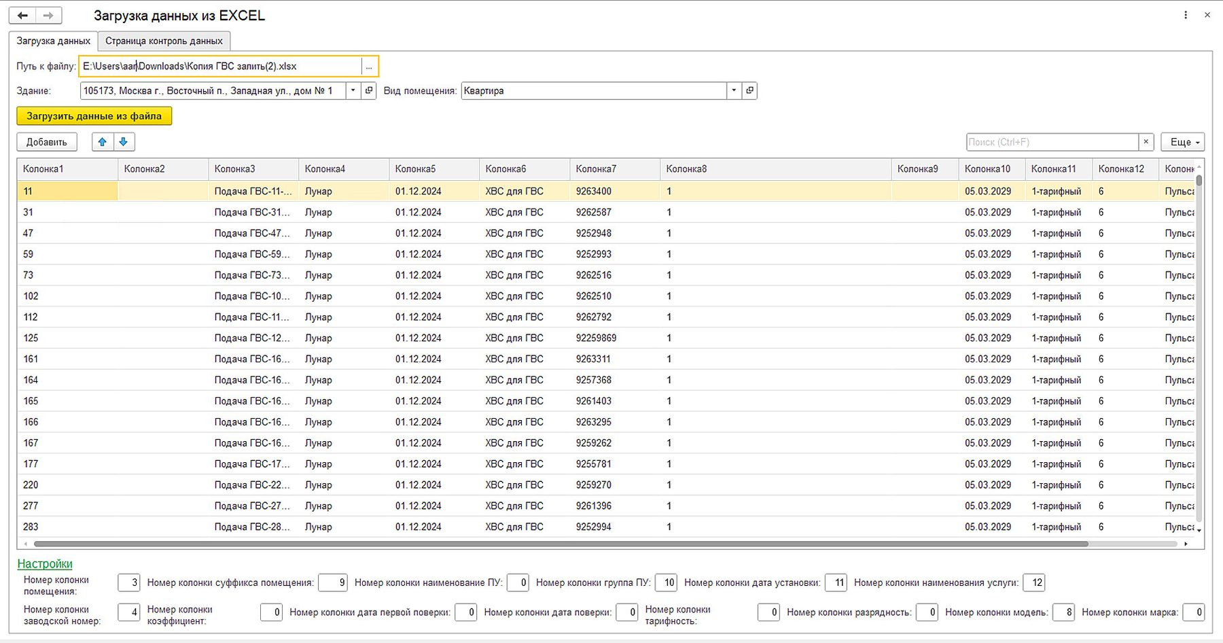Select cell Подача ГВС-31...

[253, 212]
